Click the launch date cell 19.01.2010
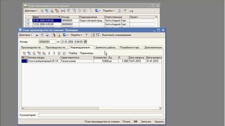This screenshot has height=126, width=225. (137, 61)
